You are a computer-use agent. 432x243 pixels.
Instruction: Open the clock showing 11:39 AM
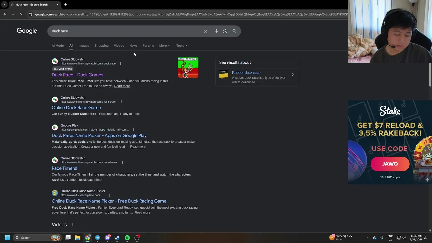[416, 238]
